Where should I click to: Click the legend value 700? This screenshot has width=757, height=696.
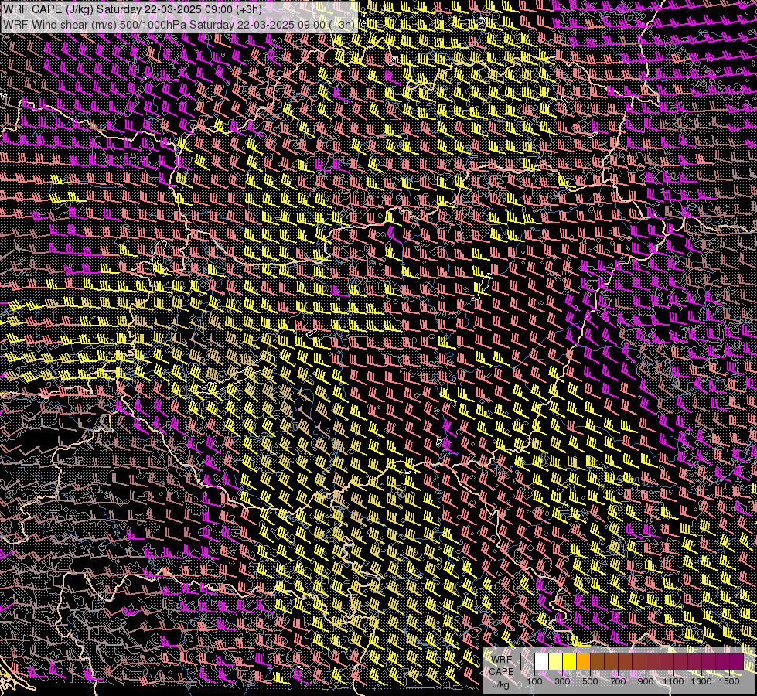(x=618, y=681)
